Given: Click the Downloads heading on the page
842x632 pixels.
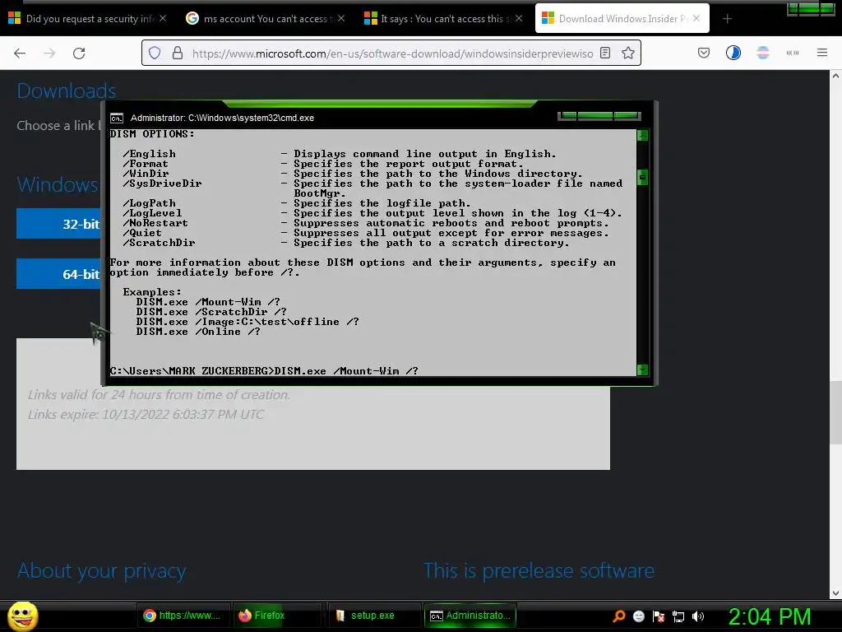Looking at the screenshot, I should coord(66,91).
